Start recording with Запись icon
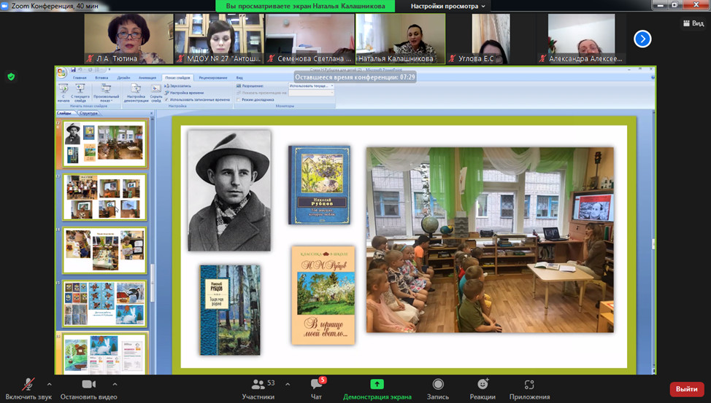Screen dimensions: 711x403 pos(437,384)
